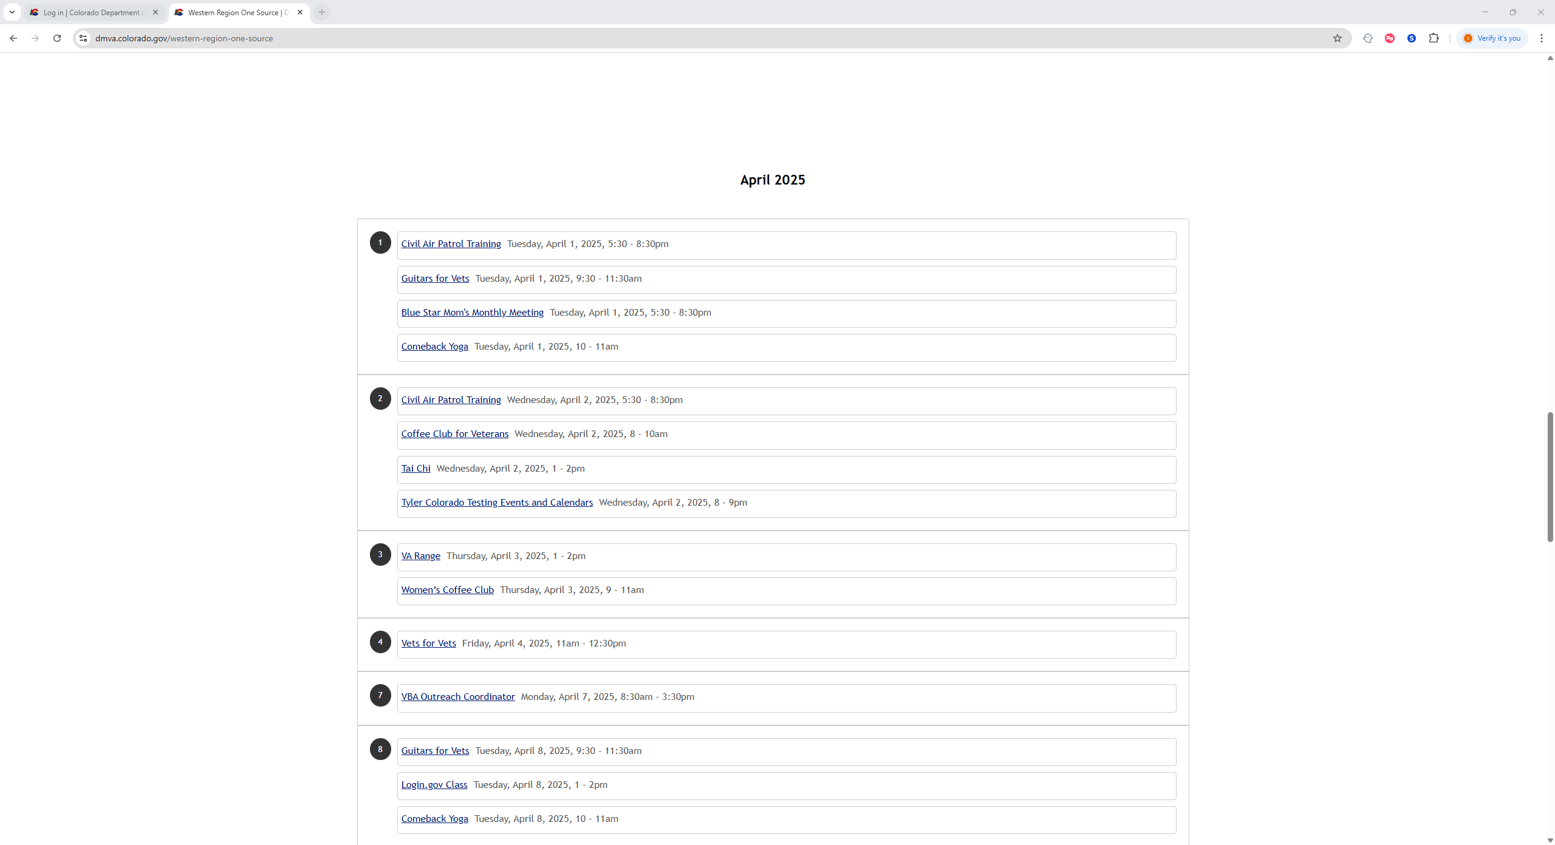The height and width of the screenshot is (845, 1555).
Task: Click the scrollbar up arrow
Action: [x=1550, y=58]
